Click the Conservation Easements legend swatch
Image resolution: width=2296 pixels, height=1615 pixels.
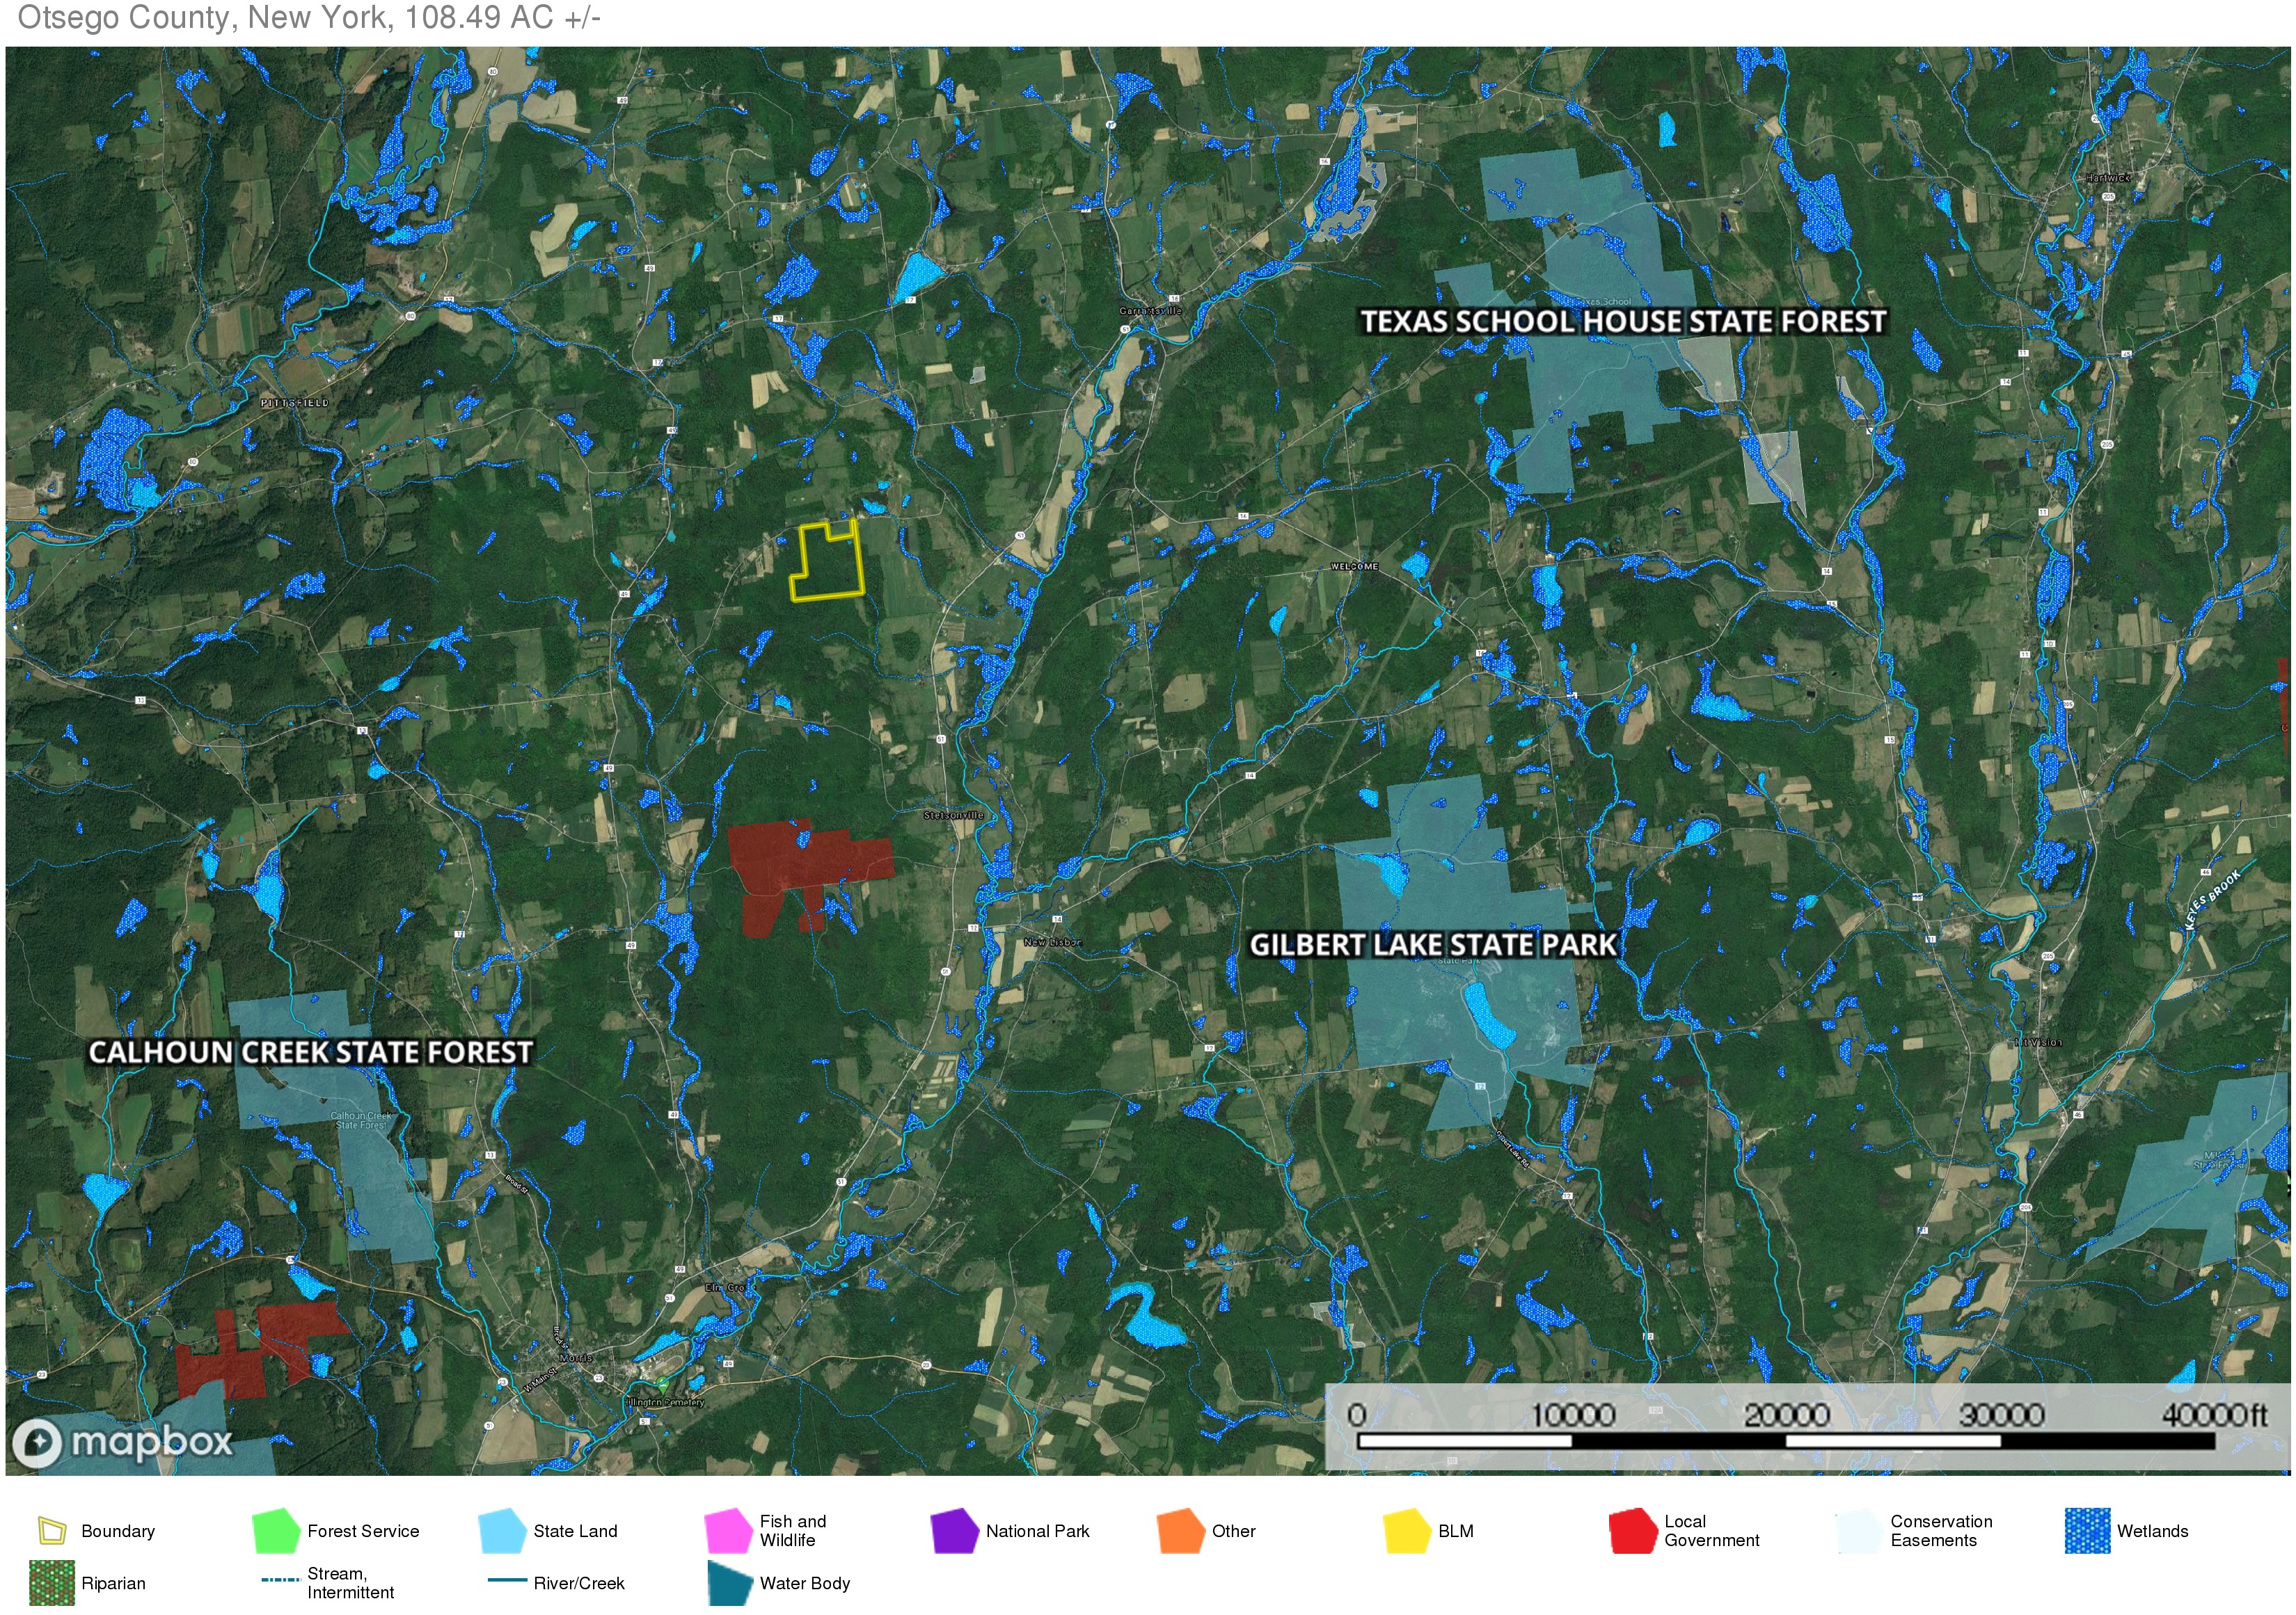(x=1859, y=1530)
